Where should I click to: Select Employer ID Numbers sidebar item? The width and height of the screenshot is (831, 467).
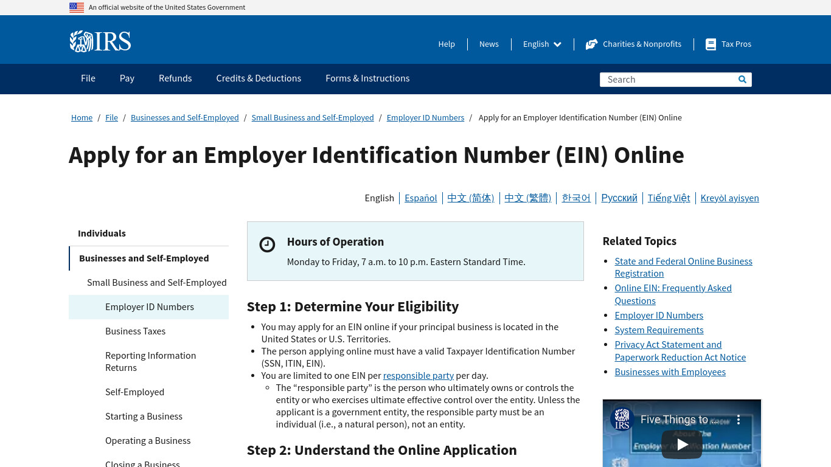coord(148,307)
